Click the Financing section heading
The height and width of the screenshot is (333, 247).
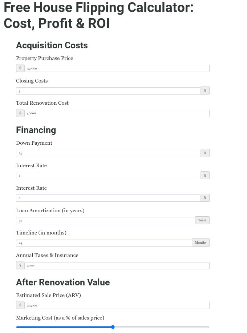click(36, 130)
